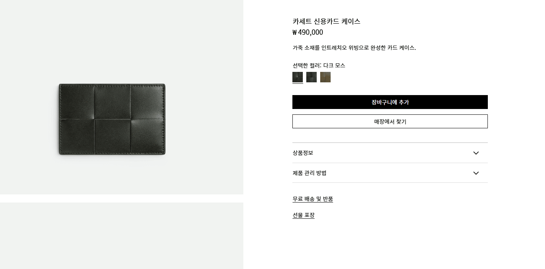545x269 pixels.
Task: Open the 선물 포장 link
Action: click(x=303, y=215)
